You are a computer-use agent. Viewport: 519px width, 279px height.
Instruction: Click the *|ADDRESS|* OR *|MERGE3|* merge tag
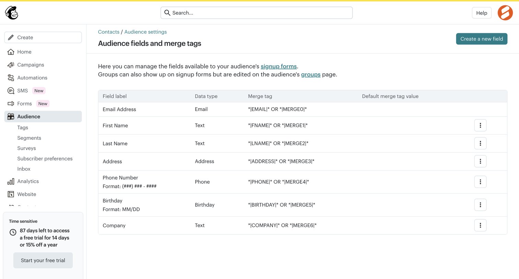[x=281, y=161]
